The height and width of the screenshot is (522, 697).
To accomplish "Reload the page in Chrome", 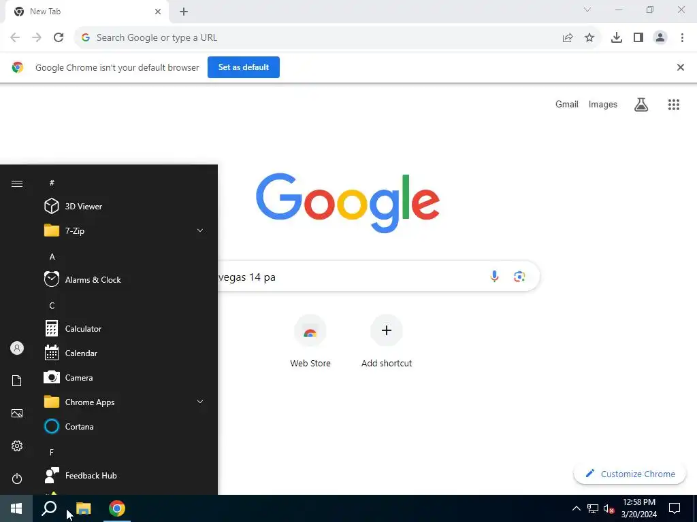I will click(59, 38).
